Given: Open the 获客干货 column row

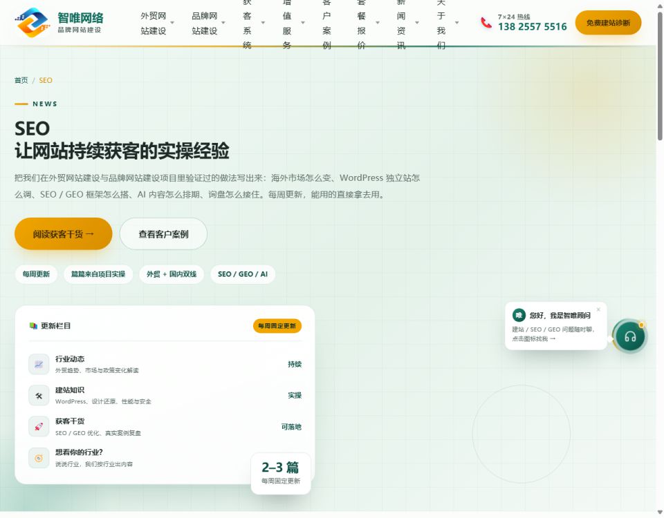Looking at the screenshot, I should click(165, 427).
